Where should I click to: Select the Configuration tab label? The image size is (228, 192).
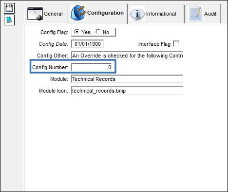pos(105,13)
